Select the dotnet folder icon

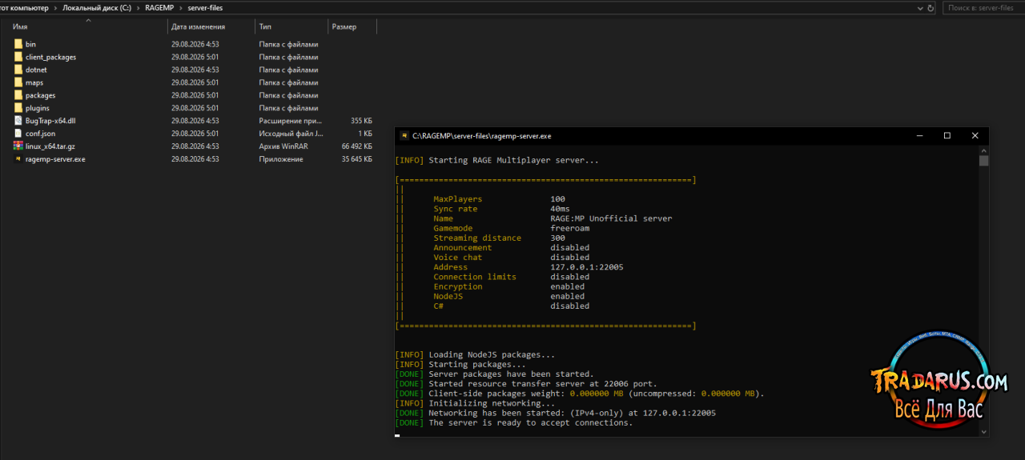coord(18,70)
